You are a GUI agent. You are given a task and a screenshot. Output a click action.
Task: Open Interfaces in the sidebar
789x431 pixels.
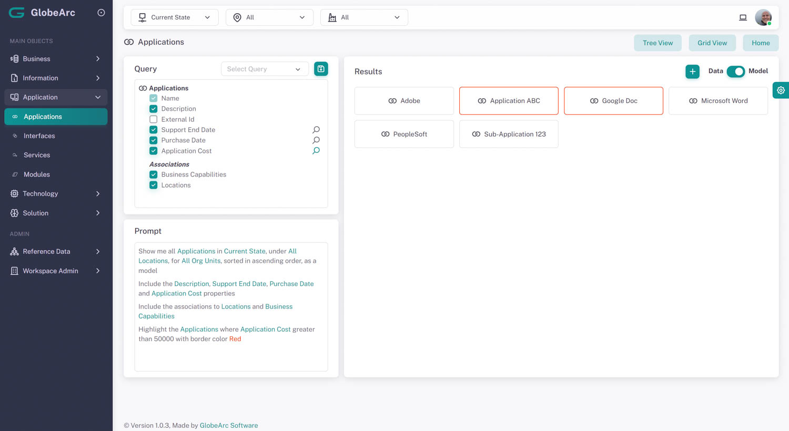coord(39,136)
